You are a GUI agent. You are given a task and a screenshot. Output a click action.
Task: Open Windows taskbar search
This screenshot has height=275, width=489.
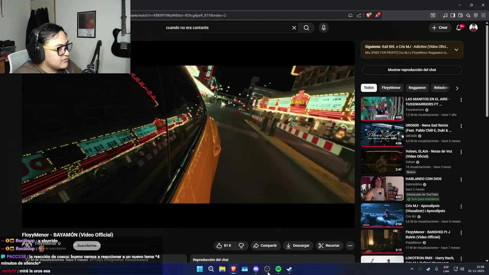(211, 269)
